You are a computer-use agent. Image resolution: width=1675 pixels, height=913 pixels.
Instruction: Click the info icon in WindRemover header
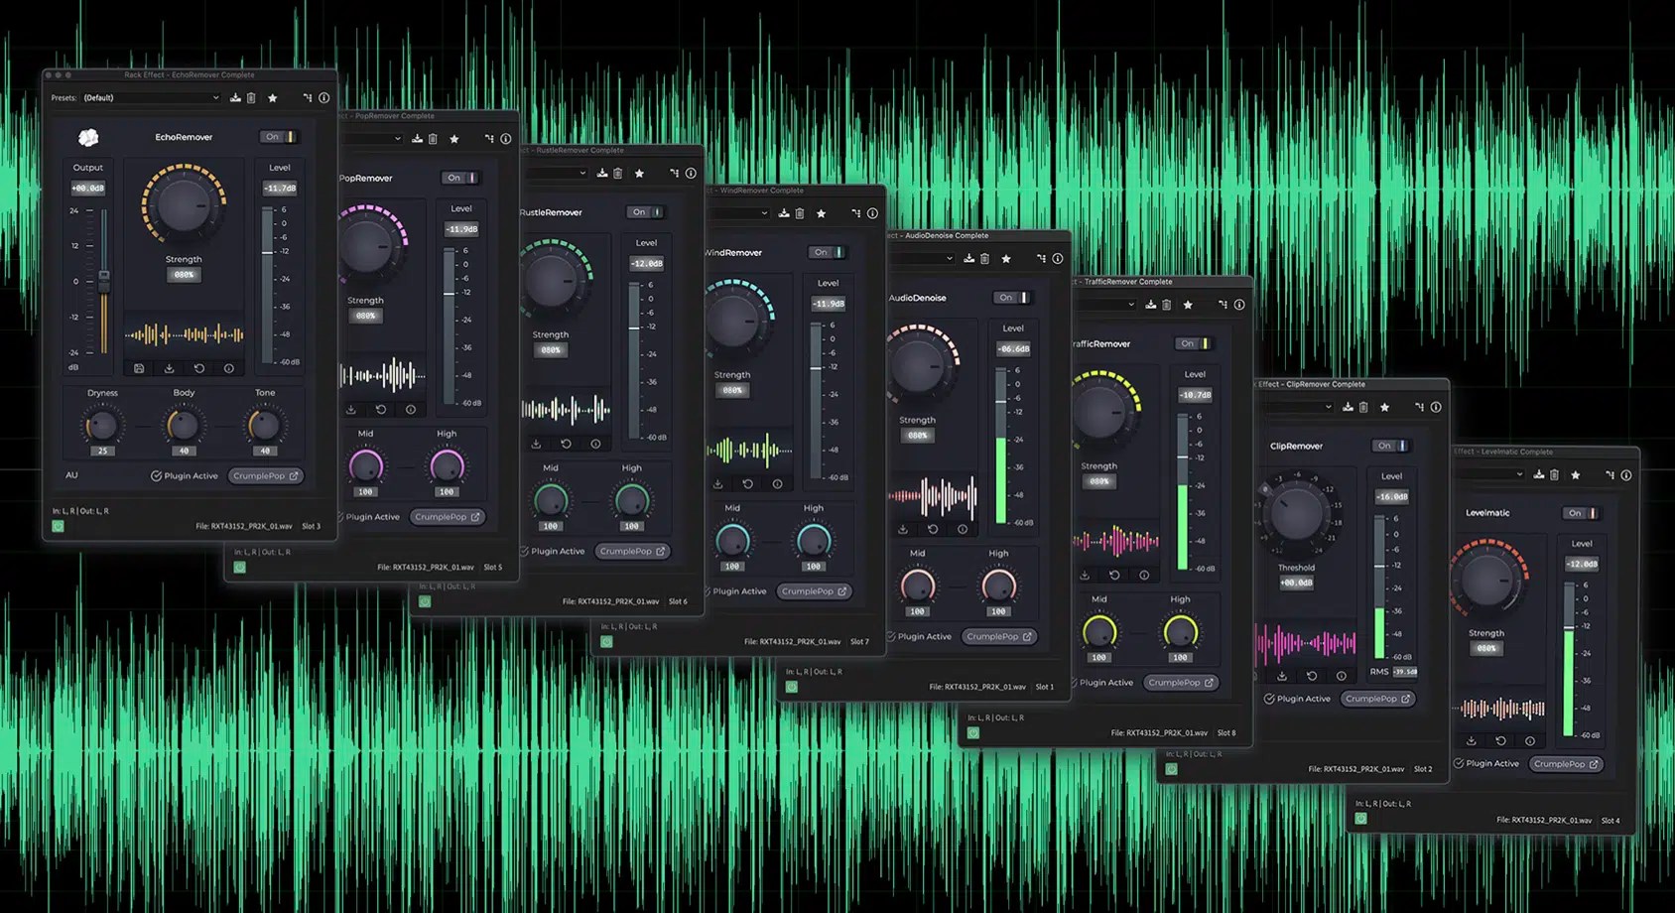coord(871,213)
